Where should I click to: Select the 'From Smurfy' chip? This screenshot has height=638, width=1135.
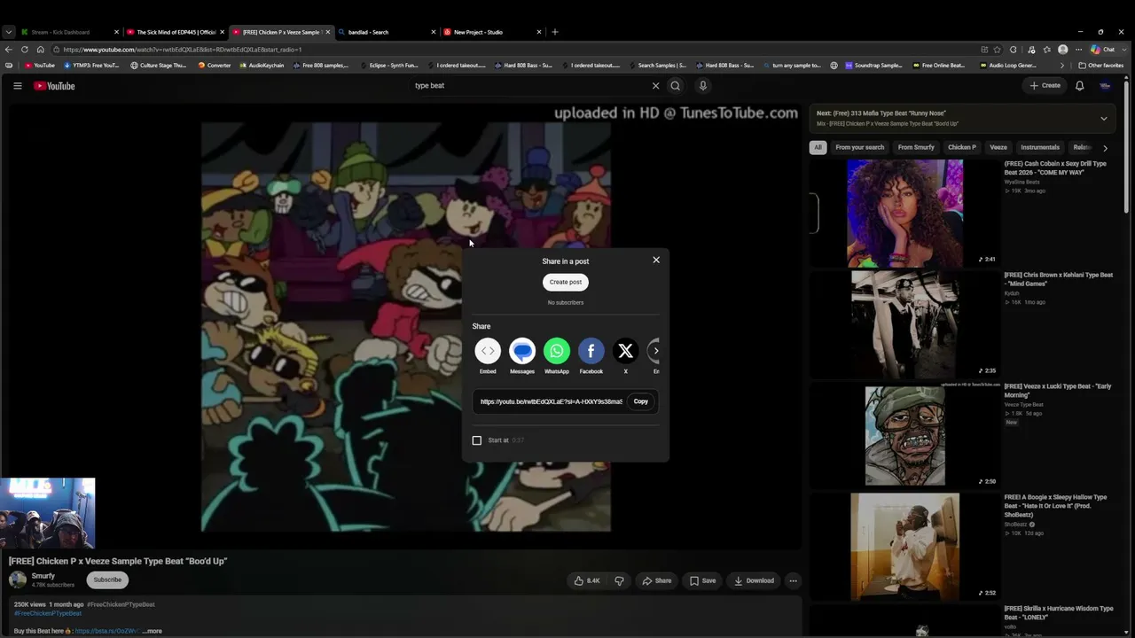tap(916, 148)
